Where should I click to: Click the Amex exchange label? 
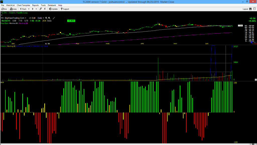[49, 21]
